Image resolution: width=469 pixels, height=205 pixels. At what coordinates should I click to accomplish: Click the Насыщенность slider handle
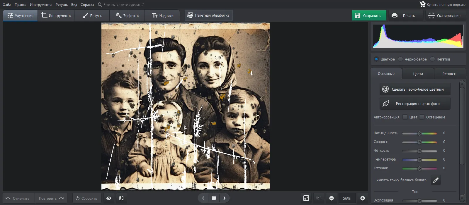click(x=419, y=133)
